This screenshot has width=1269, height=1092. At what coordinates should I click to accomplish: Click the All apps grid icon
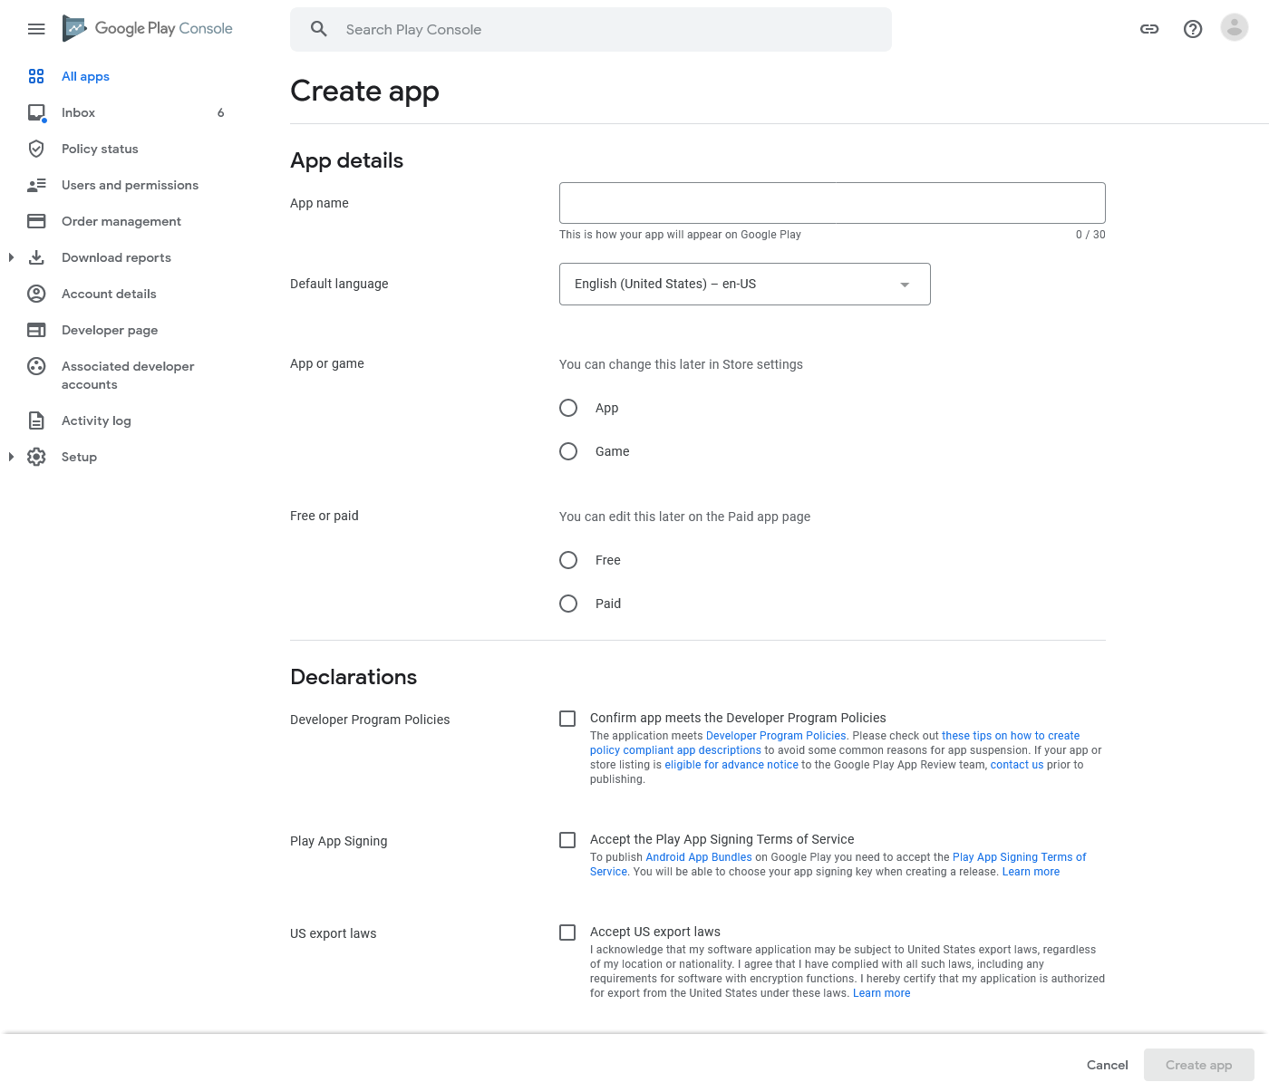pyautogui.click(x=36, y=76)
